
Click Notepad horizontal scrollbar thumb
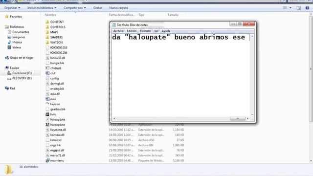click(x=238, y=118)
